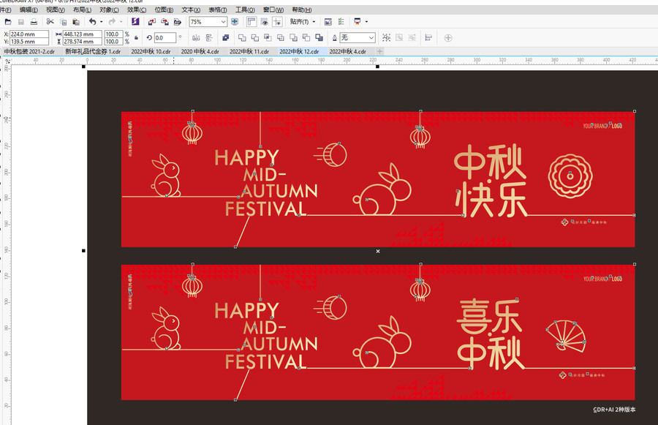Switch to the 2022中秋 10.cdr tab
Viewport: 658px width, 425px height.
click(x=151, y=51)
